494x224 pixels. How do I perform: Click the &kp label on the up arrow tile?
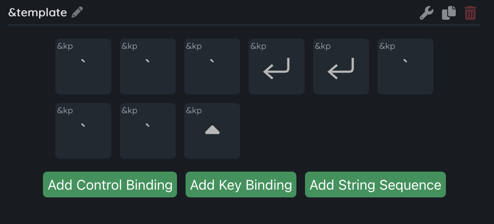click(x=194, y=111)
